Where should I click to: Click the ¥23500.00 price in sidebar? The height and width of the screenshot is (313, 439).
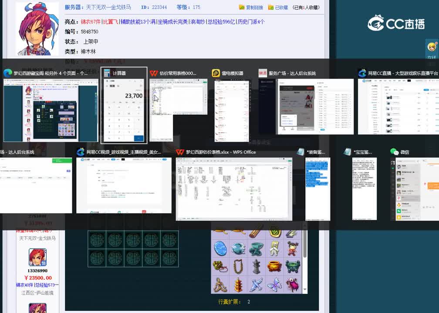coord(38,278)
